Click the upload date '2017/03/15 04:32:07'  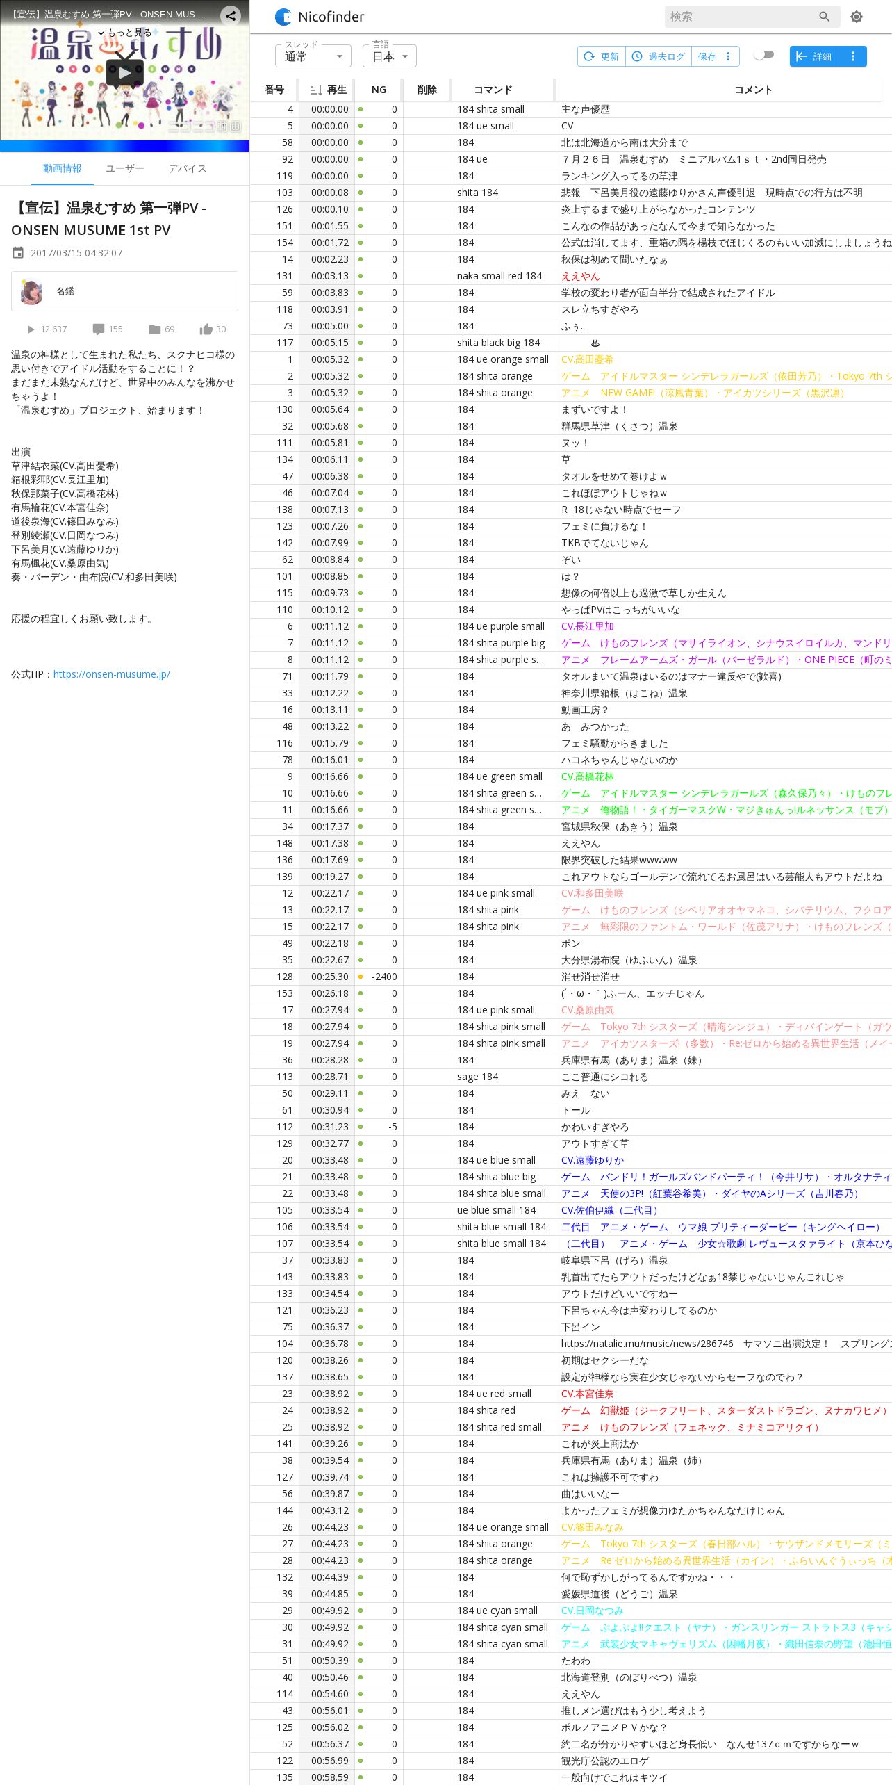click(76, 253)
